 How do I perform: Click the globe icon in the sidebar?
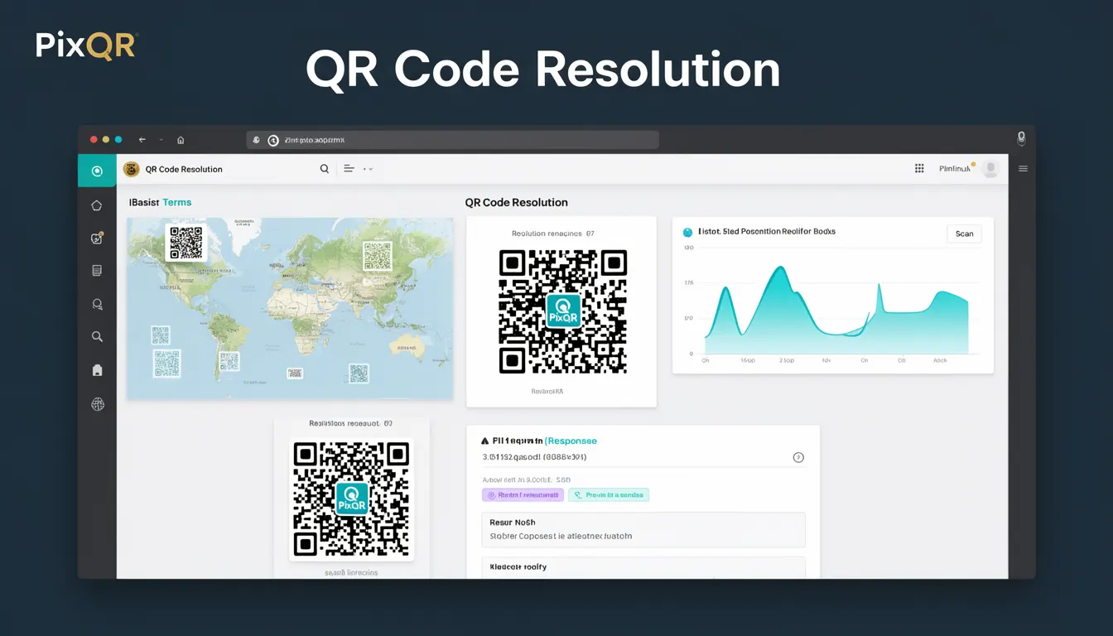point(97,404)
